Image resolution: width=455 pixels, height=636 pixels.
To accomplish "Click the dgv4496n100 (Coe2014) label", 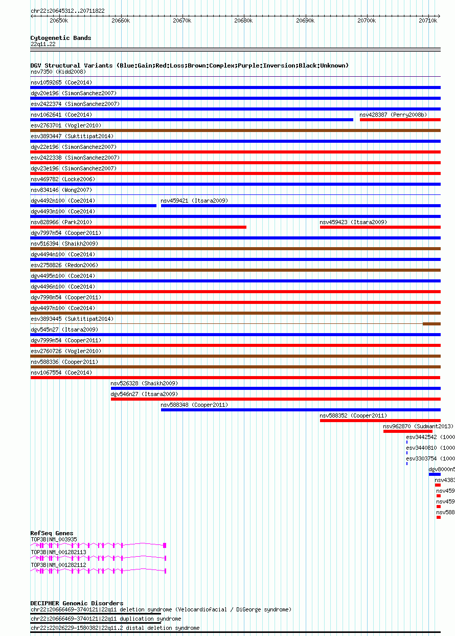I will [63, 287].
